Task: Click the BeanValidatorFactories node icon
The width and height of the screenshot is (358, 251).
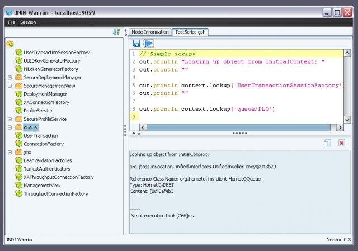Action: (18, 160)
